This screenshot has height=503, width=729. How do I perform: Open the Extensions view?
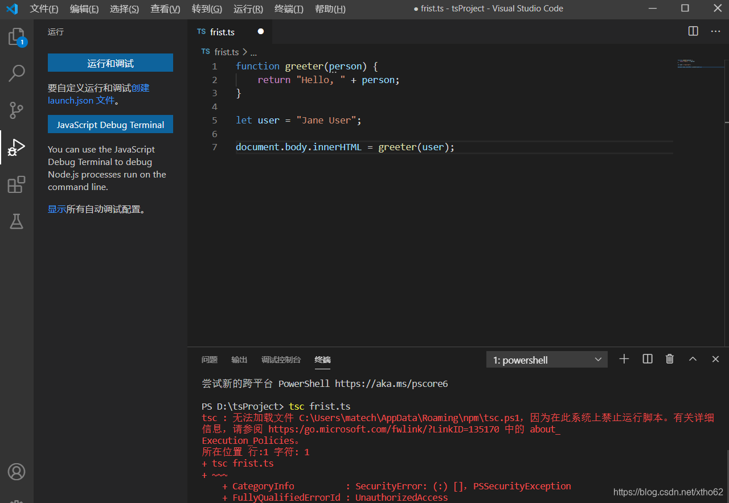coord(17,184)
